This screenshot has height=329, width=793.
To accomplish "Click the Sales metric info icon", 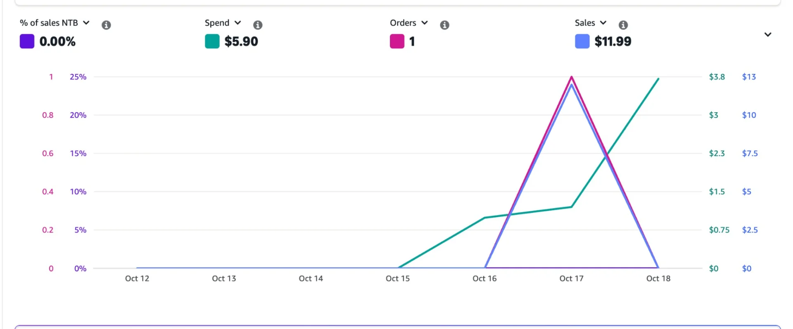I will point(623,25).
